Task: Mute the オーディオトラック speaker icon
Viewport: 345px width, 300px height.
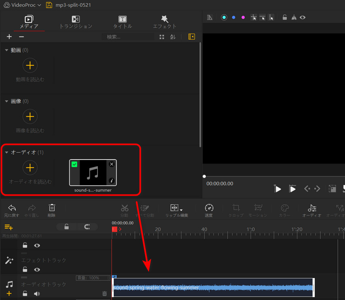Action: (37, 294)
